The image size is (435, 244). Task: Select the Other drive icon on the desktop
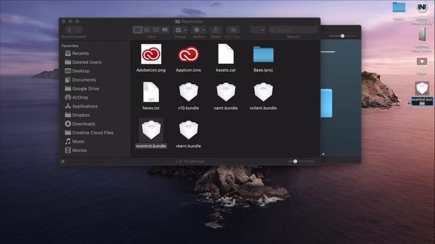(421, 62)
